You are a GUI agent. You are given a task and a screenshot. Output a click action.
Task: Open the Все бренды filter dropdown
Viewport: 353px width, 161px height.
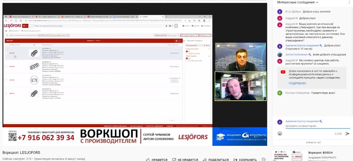click(x=205, y=35)
